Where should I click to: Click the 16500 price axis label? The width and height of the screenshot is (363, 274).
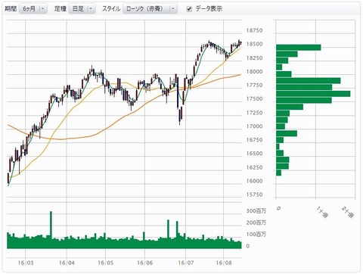pyautogui.click(x=254, y=154)
